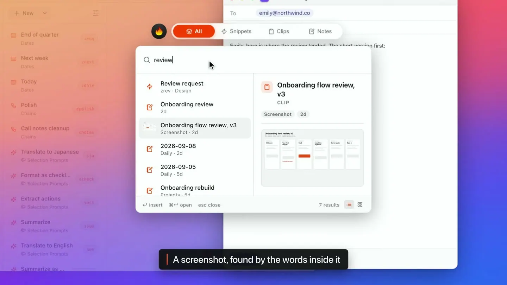The width and height of the screenshot is (507, 285).
Task: Click the New button in sidebar
Action: [x=24, y=13]
